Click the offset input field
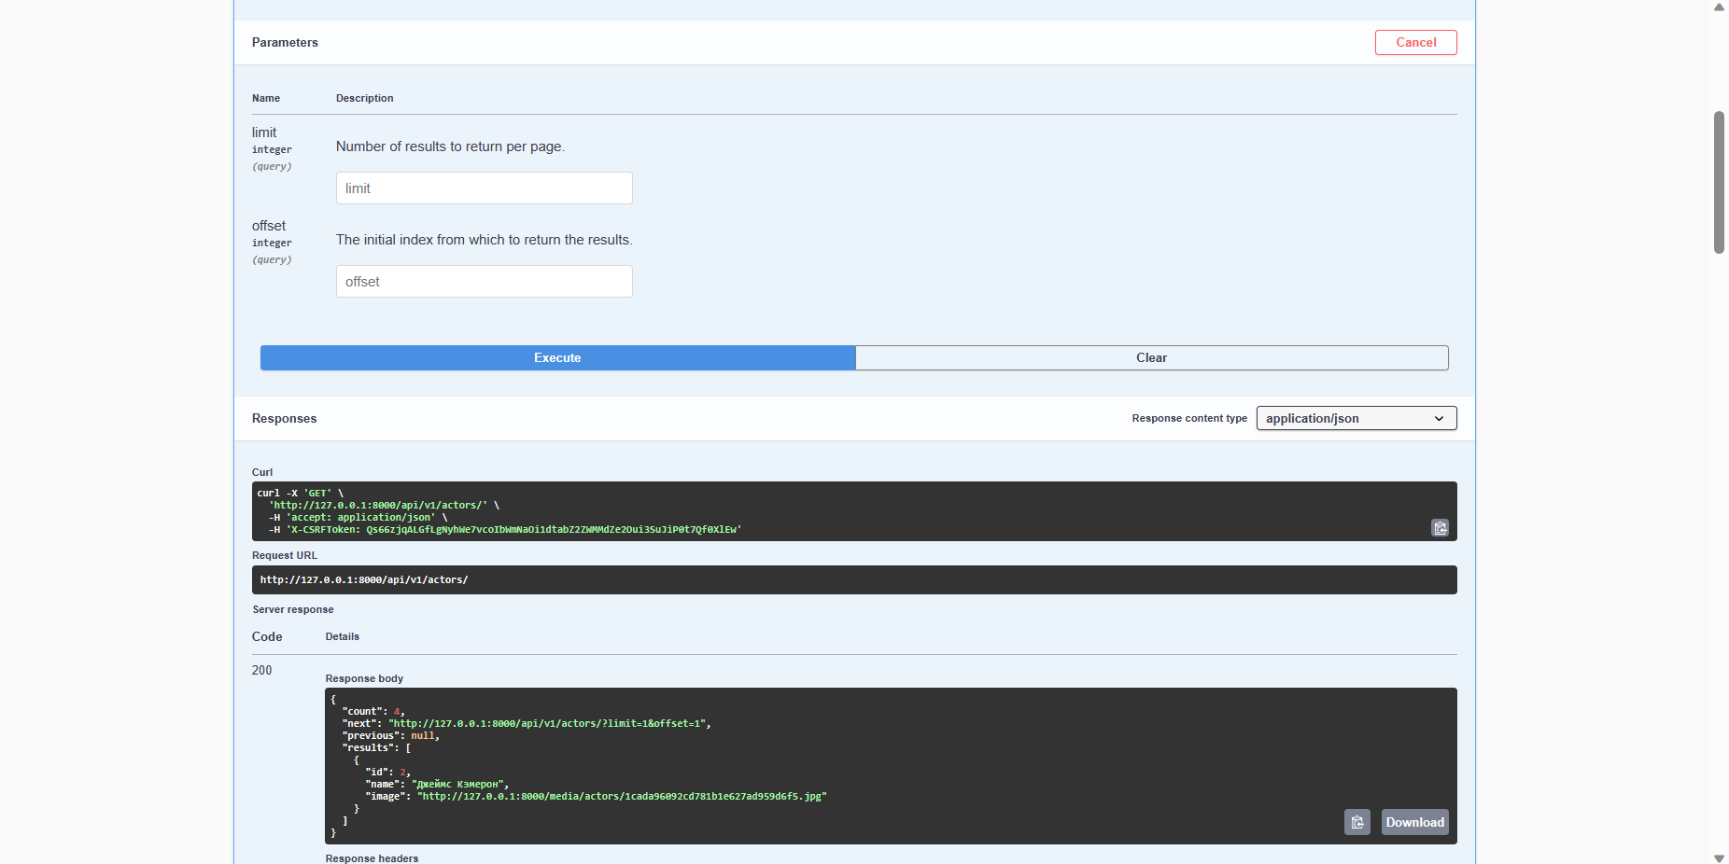1729x864 pixels. (x=484, y=281)
